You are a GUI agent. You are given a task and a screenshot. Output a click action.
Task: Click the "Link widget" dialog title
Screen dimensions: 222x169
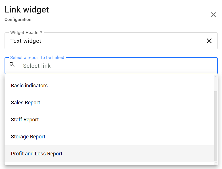pos(27,10)
